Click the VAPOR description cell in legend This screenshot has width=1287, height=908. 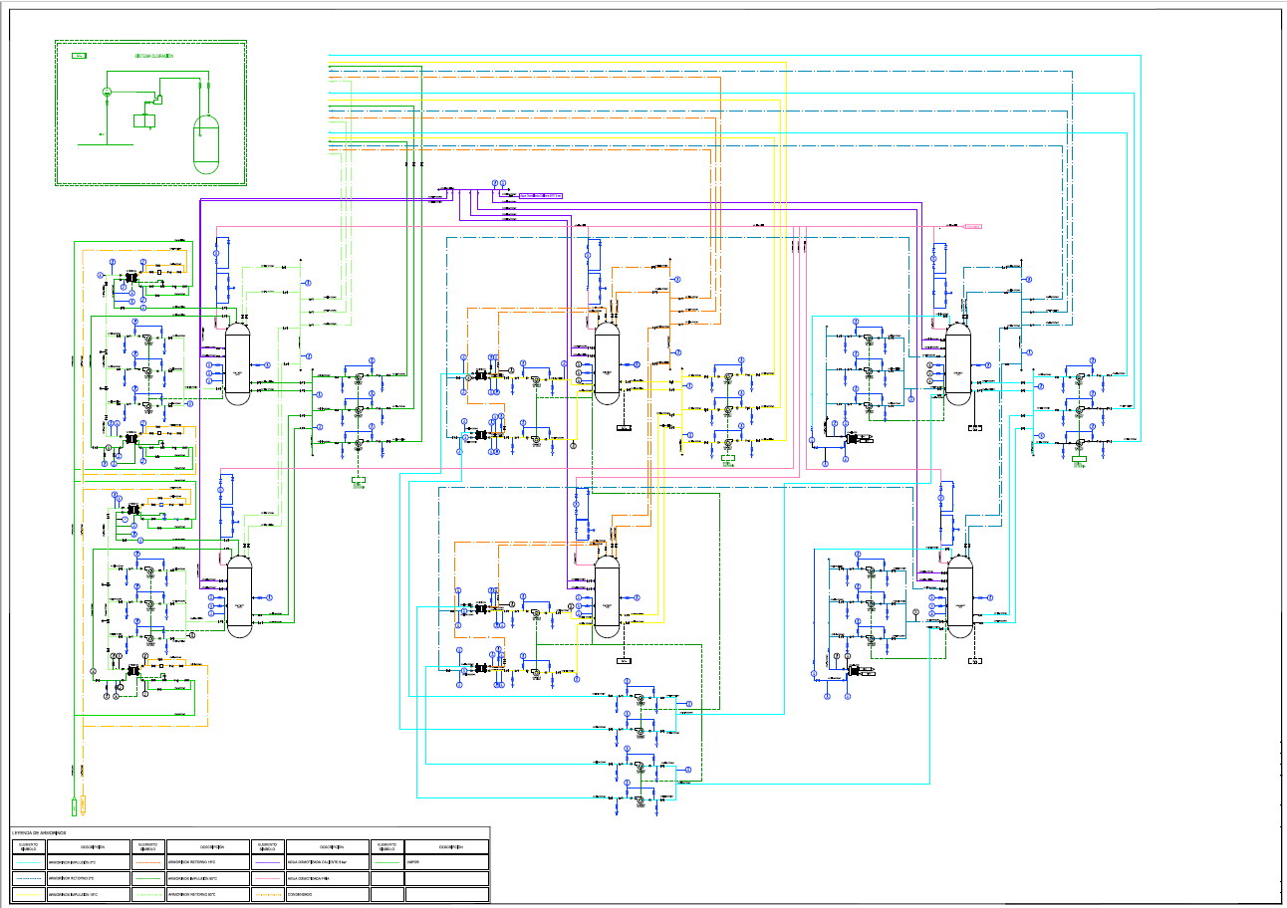tap(447, 862)
